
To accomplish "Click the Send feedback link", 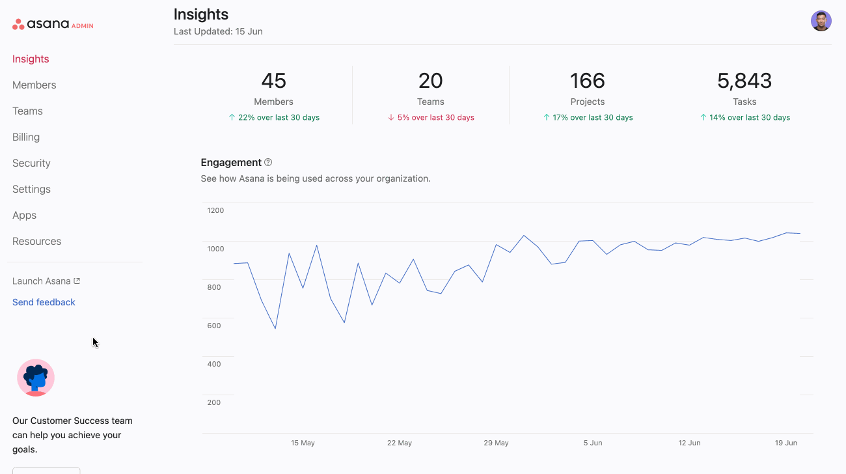I will (44, 302).
